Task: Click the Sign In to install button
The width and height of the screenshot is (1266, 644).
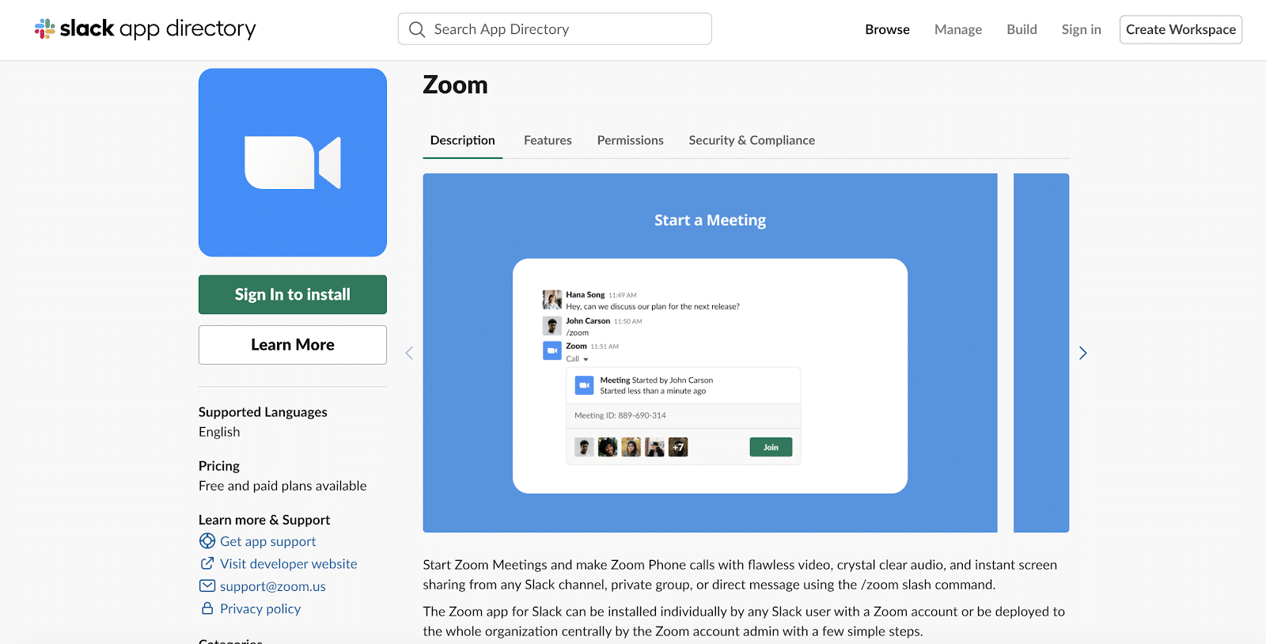Action: coord(293,294)
